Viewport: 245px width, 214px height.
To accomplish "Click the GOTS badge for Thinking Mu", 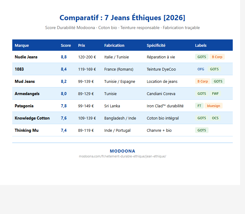I will [202, 130].
